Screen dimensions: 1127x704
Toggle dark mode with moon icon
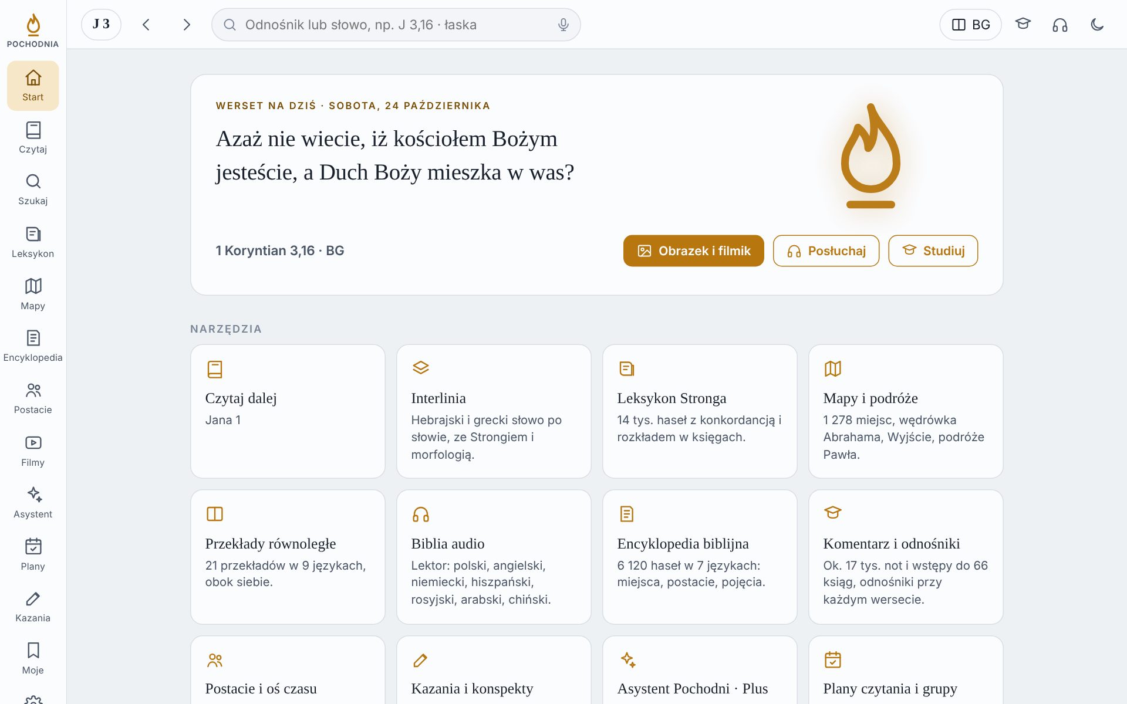coord(1097,25)
